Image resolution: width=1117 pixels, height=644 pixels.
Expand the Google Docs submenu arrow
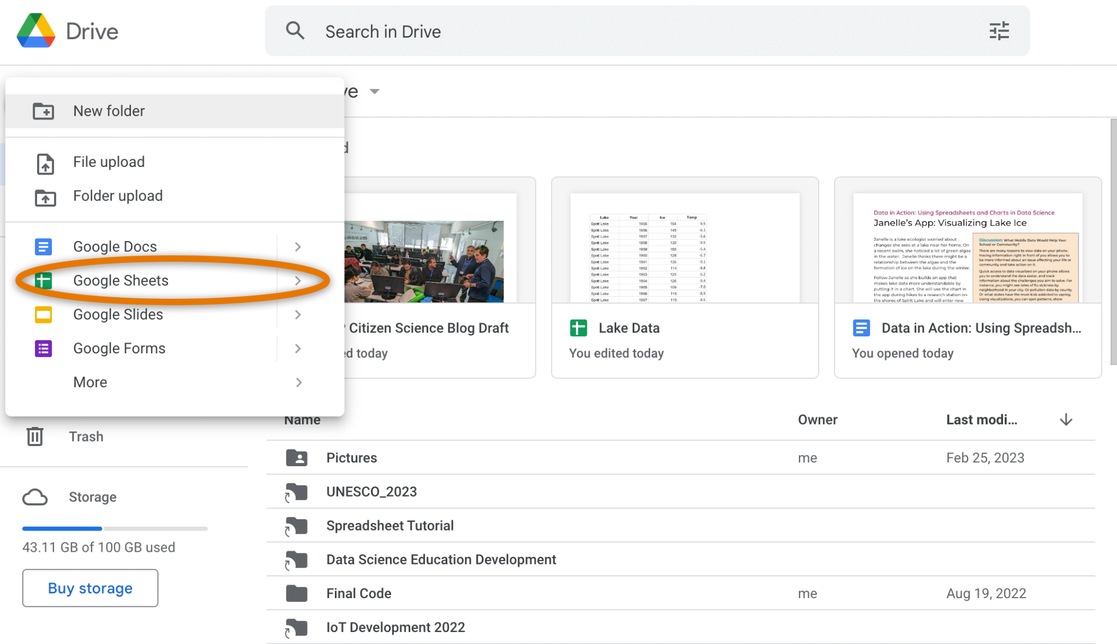(x=298, y=246)
